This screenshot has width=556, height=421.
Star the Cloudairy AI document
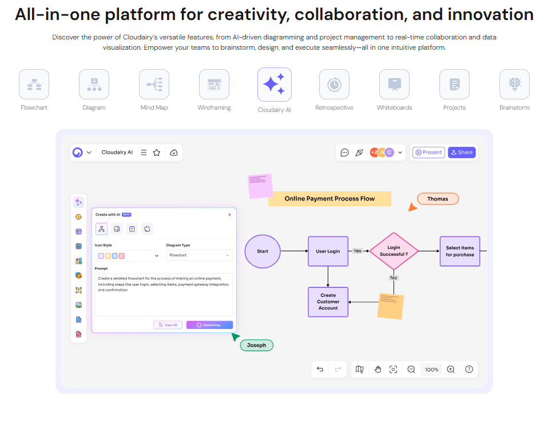click(x=157, y=153)
